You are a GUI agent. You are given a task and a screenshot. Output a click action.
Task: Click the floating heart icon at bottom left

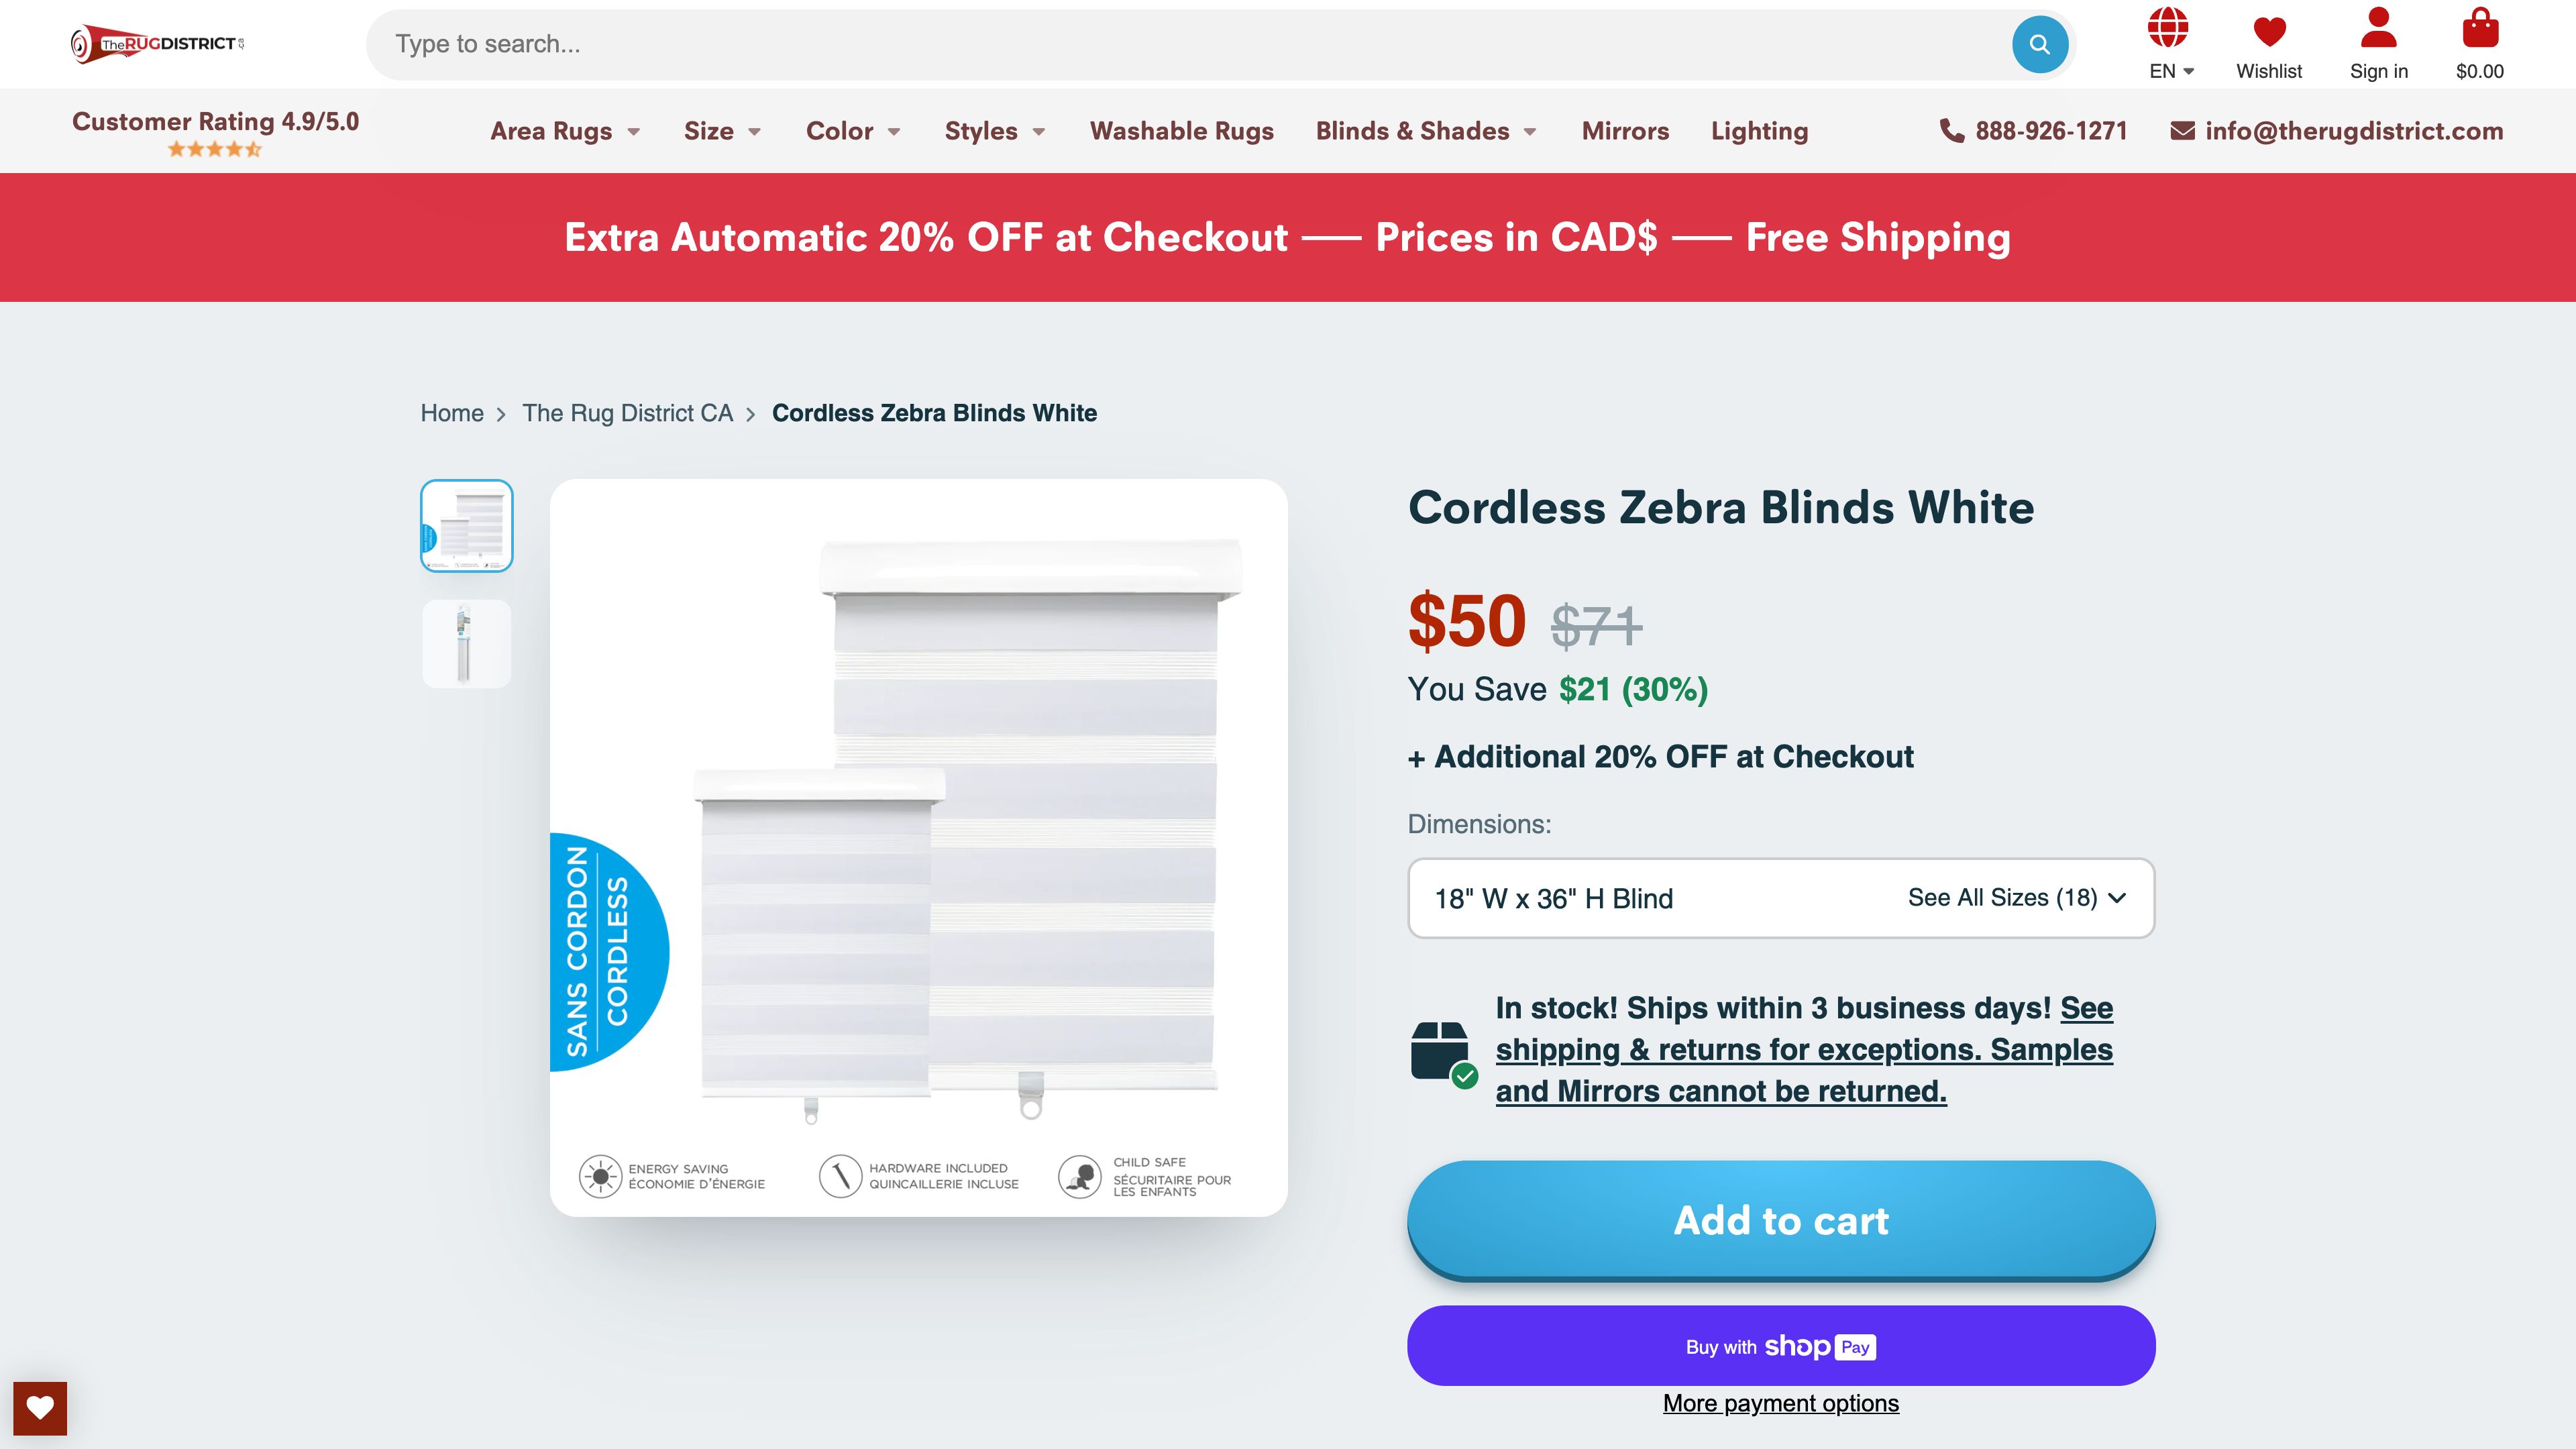(x=39, y=1408)
